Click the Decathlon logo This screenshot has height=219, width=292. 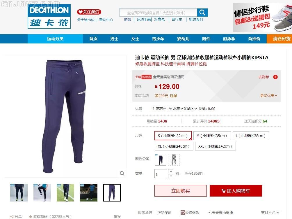[x=49, y=16]
